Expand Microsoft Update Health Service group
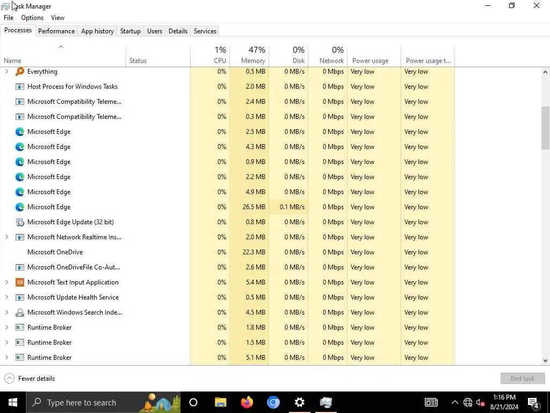The height and width of the screenshot is (413, 550). point(6,297)
